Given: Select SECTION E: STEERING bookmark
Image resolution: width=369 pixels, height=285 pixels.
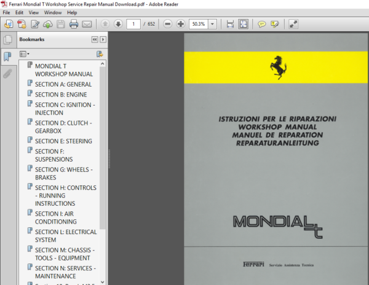Looking at the screenshot, I should point(63,141).
